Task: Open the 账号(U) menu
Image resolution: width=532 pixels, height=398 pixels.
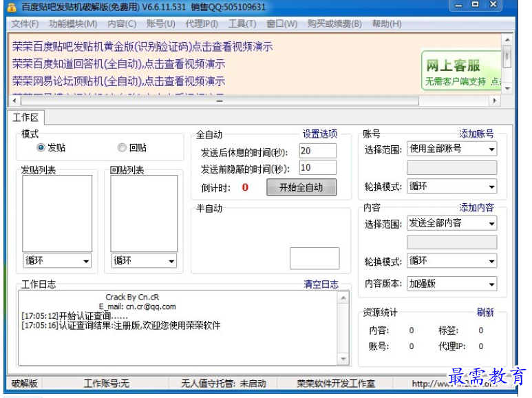Action: pyautogui.click(x=160, y=24)
